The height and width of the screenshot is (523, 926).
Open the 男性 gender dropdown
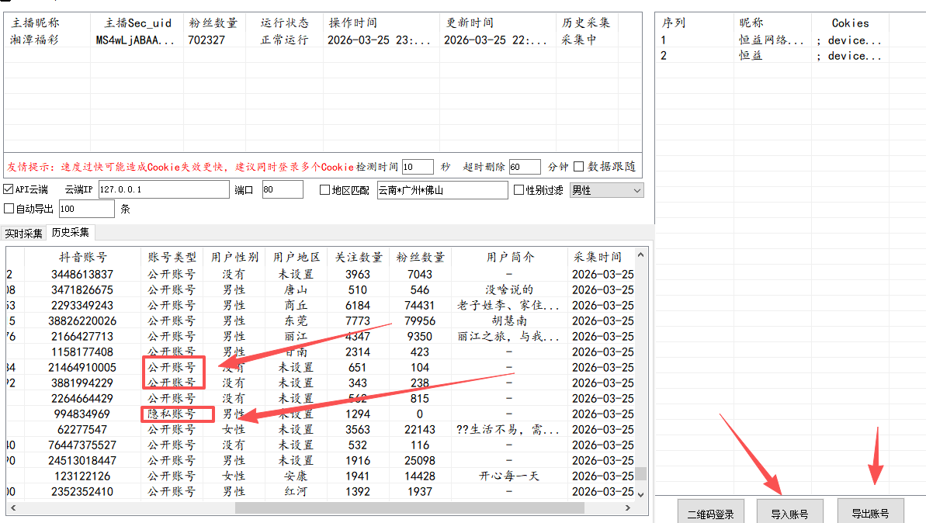coord(605,190)
